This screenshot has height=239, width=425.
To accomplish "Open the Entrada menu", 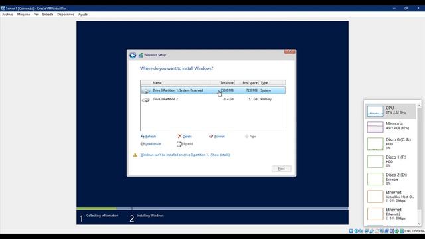I will (48, 15).
